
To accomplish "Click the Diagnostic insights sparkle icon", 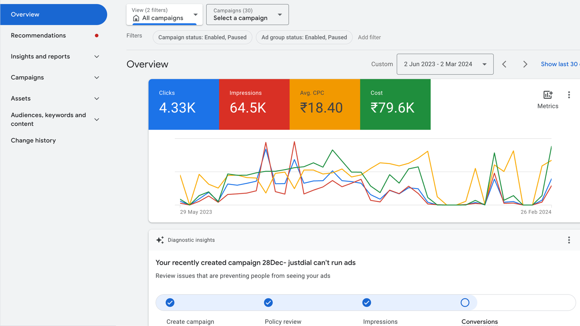I will [160, 240].
